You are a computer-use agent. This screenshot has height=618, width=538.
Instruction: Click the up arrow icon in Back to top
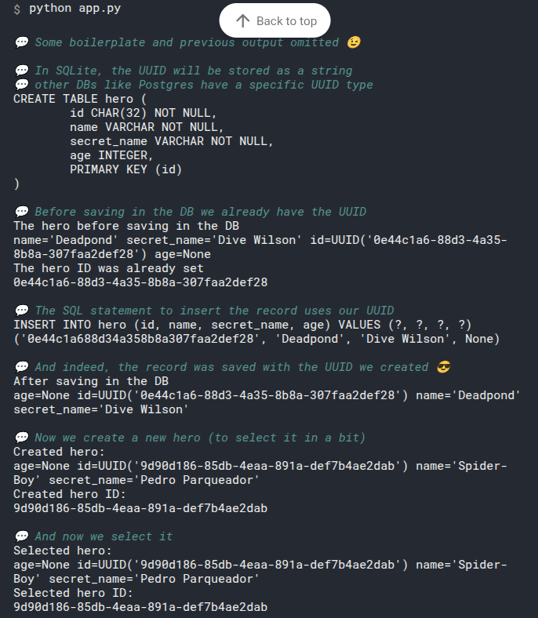(243, 21)
